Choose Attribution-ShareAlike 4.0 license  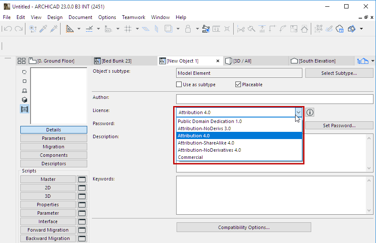tap(239, 143)
